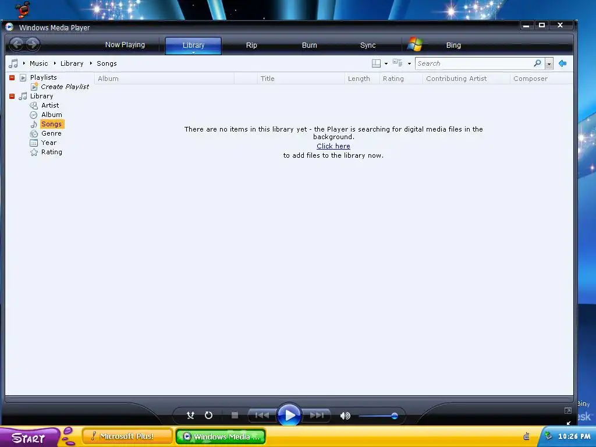Viewport: 596px width, 447px height.
Task: Click the Artist icon
Action: 34,106
